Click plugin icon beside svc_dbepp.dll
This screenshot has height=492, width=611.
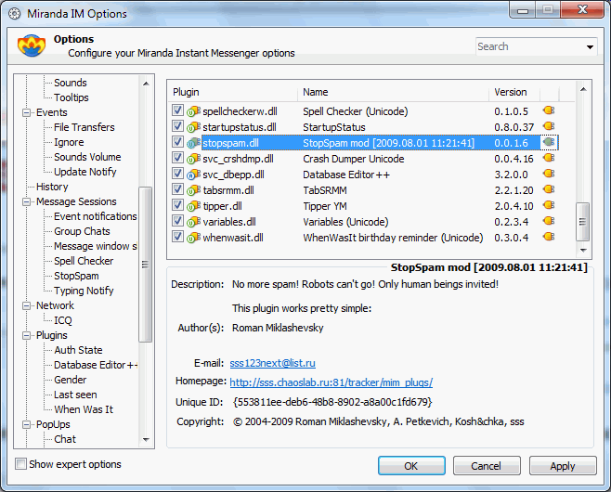[193, 175]
